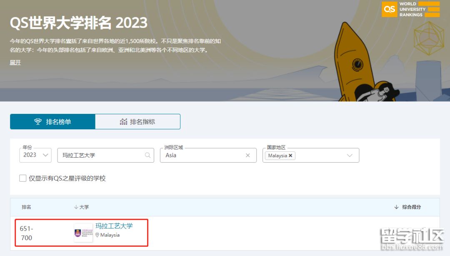Switch to the 排名榜单 tab
The height and width of the screenshot is (256, 450).
52,121
